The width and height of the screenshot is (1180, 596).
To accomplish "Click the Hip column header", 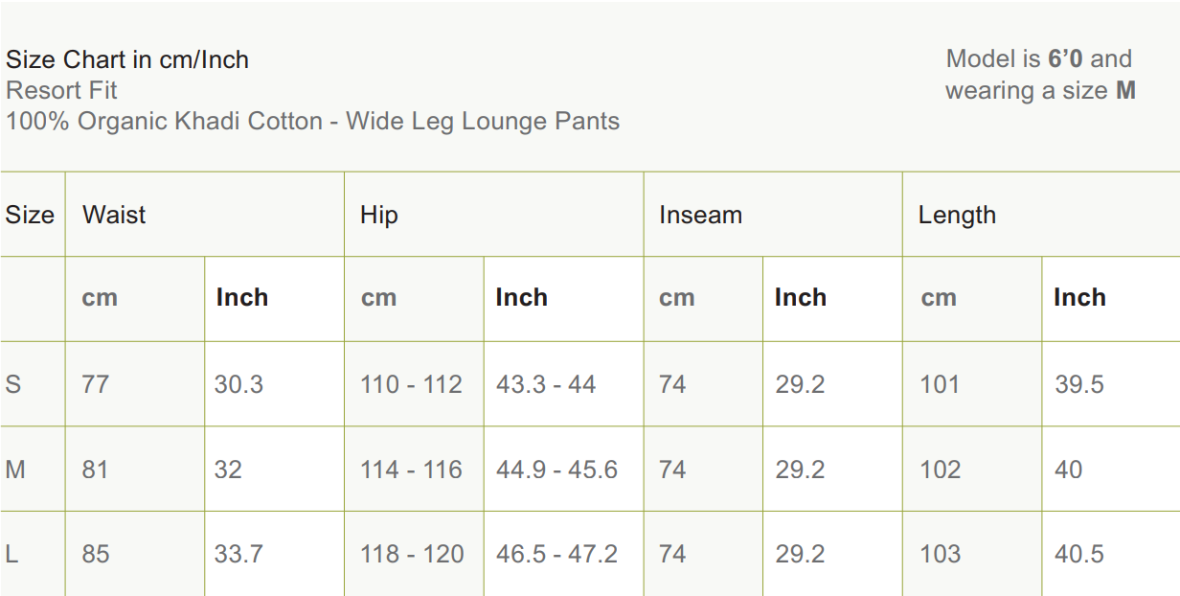I will [x=379, y=215].
